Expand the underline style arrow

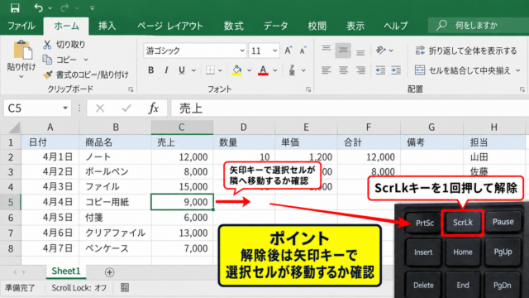click(x=193, y=70)
